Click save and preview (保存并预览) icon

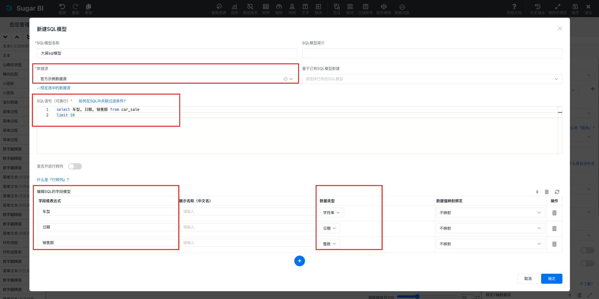(x=557, y=9)
